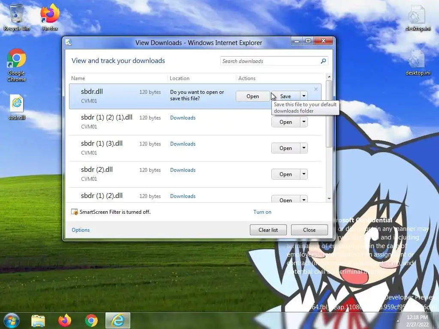Open Downloads location for sbdr (1) (3).dll
Viewport: 439px width, 329px height.
[183, 144]
